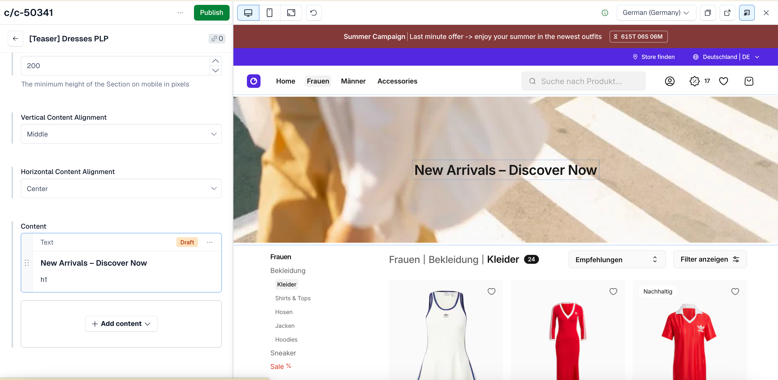The height and width of the screenshot is (380, 778).
Task: Click the Publish button
Action: pyautogui.click(x=212, y=13)
